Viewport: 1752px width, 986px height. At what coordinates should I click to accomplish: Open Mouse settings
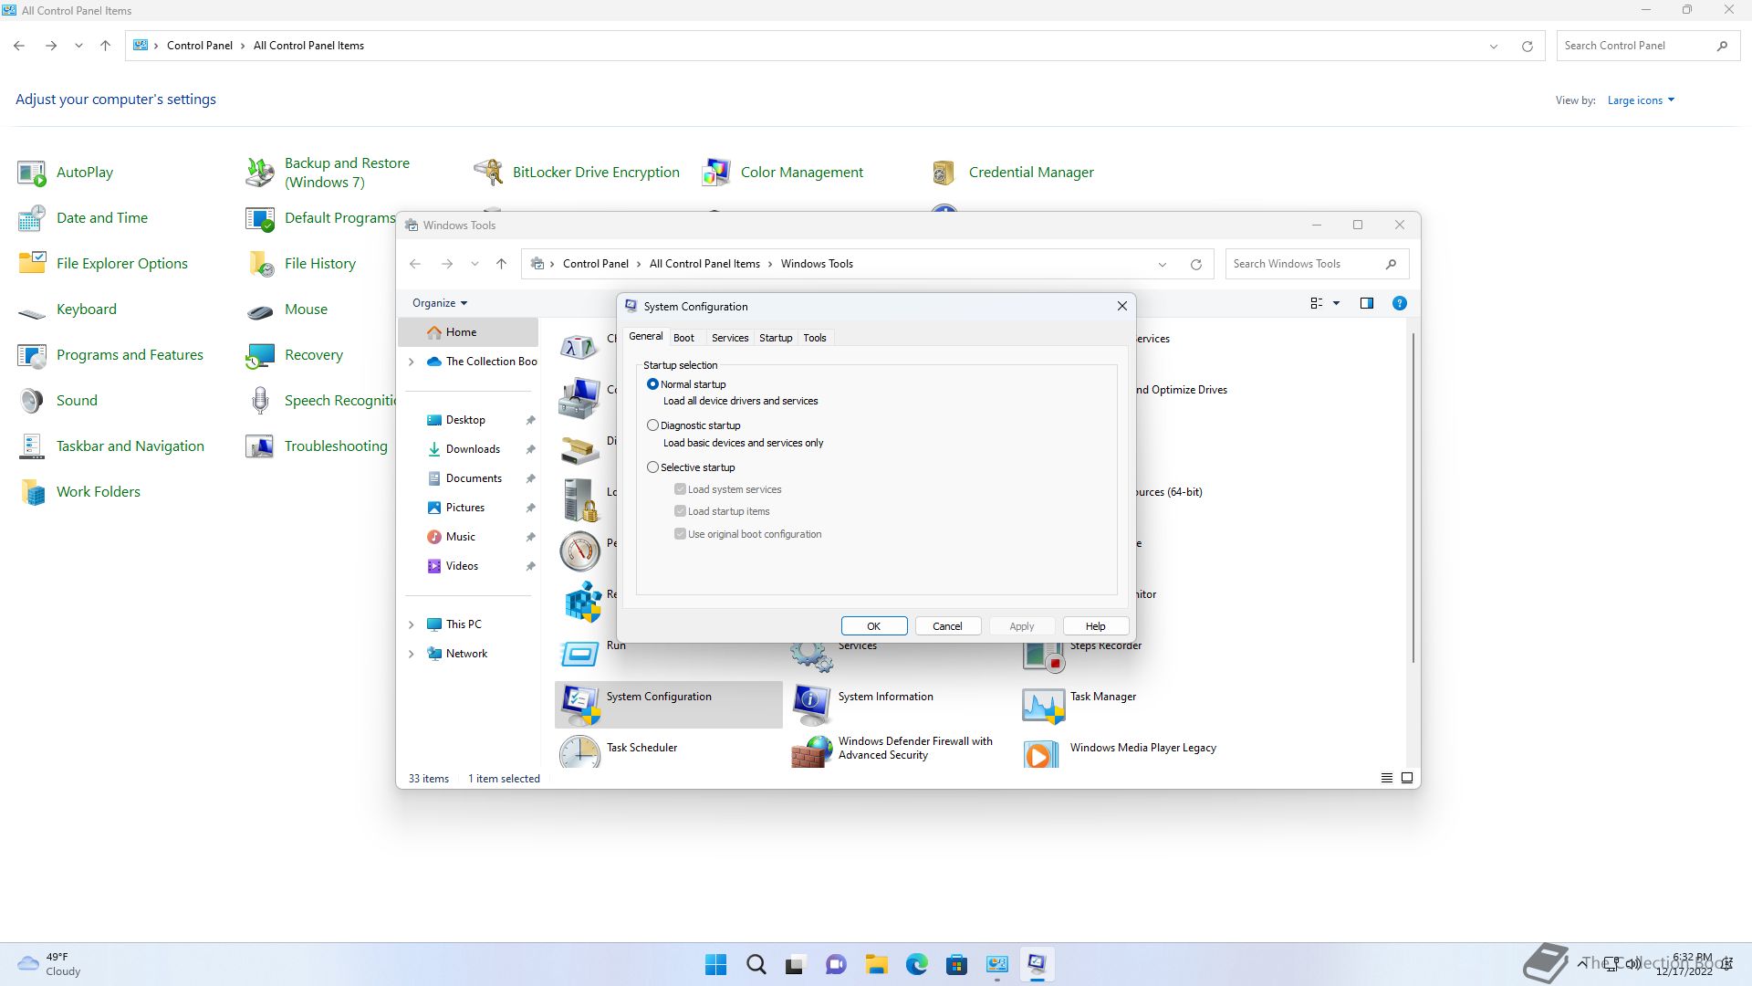287,309
